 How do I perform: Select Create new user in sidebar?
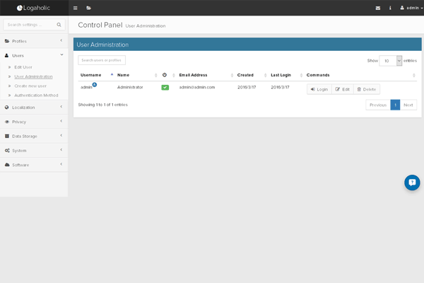(x=30, y=86)
